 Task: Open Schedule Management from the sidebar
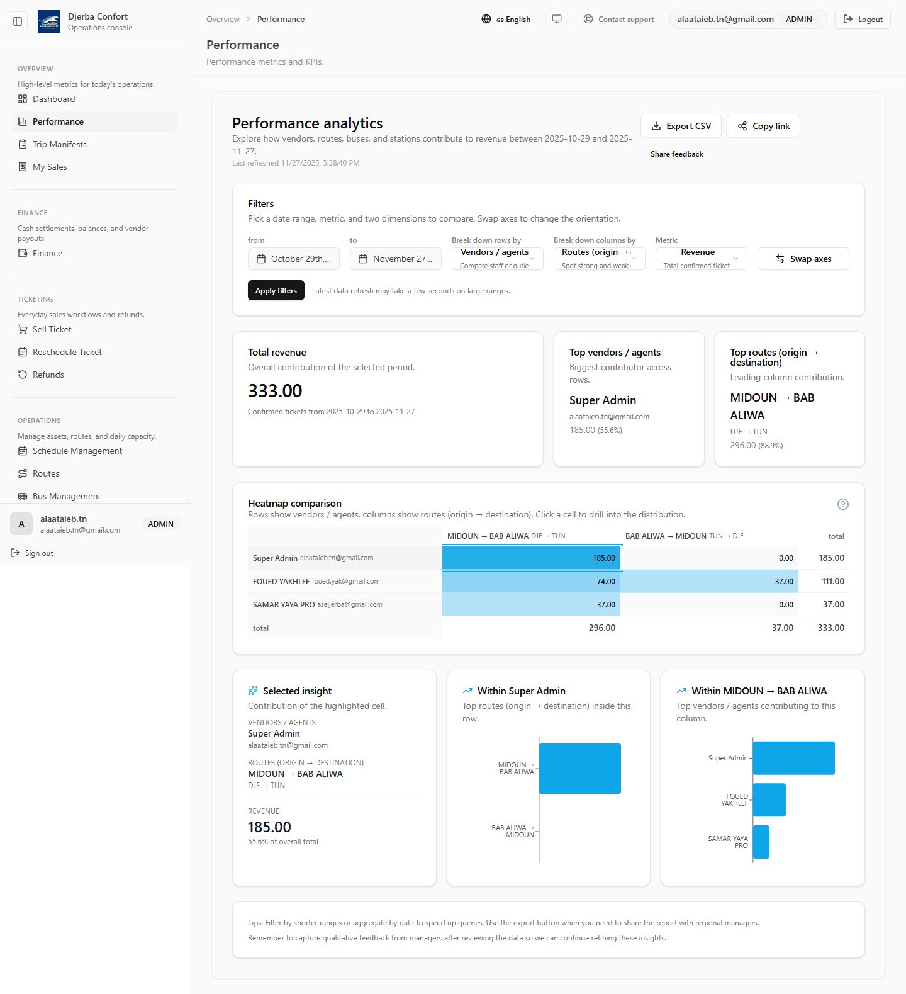(77, 451)
